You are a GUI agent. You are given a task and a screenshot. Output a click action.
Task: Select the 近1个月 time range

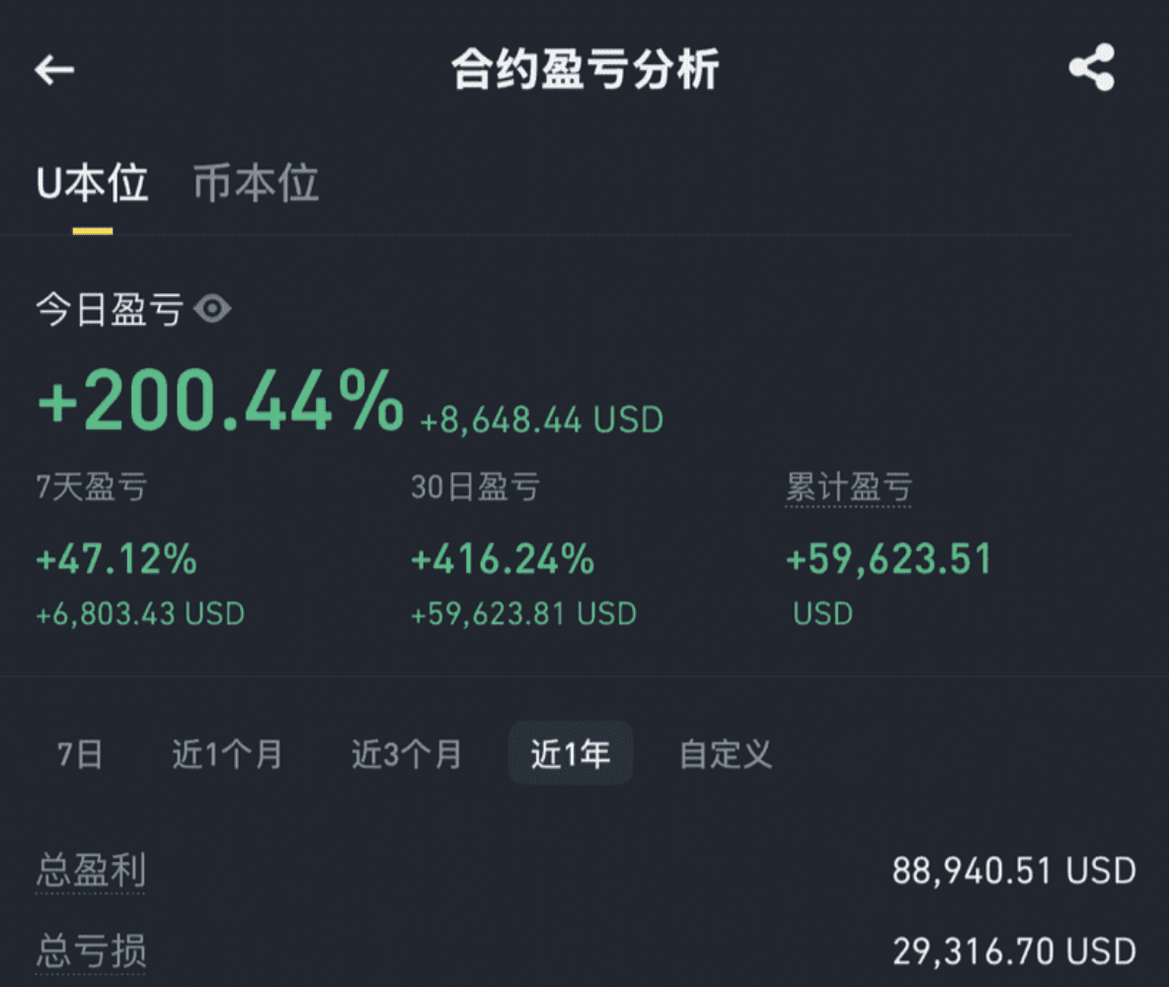tap(227, 754)
